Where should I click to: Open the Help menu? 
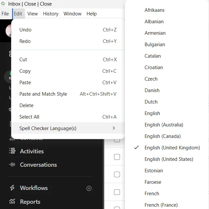91,14
